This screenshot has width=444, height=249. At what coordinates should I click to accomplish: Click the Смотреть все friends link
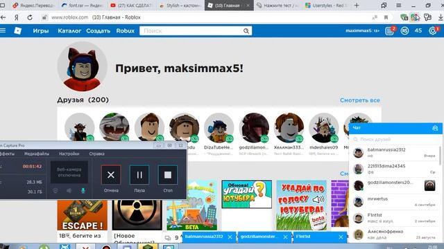[360, 100]
